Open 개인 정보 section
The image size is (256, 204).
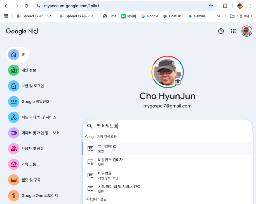[x=22, y=70]
